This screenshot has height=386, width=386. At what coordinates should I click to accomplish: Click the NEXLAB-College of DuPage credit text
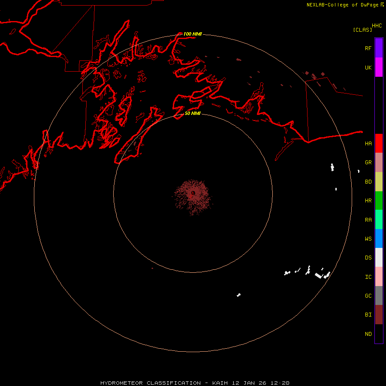342,5
